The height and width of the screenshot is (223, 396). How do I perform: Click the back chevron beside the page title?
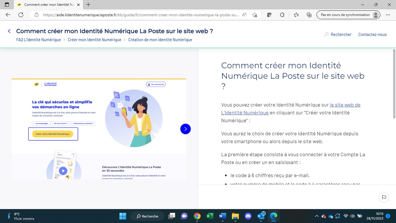pos(9,31)
